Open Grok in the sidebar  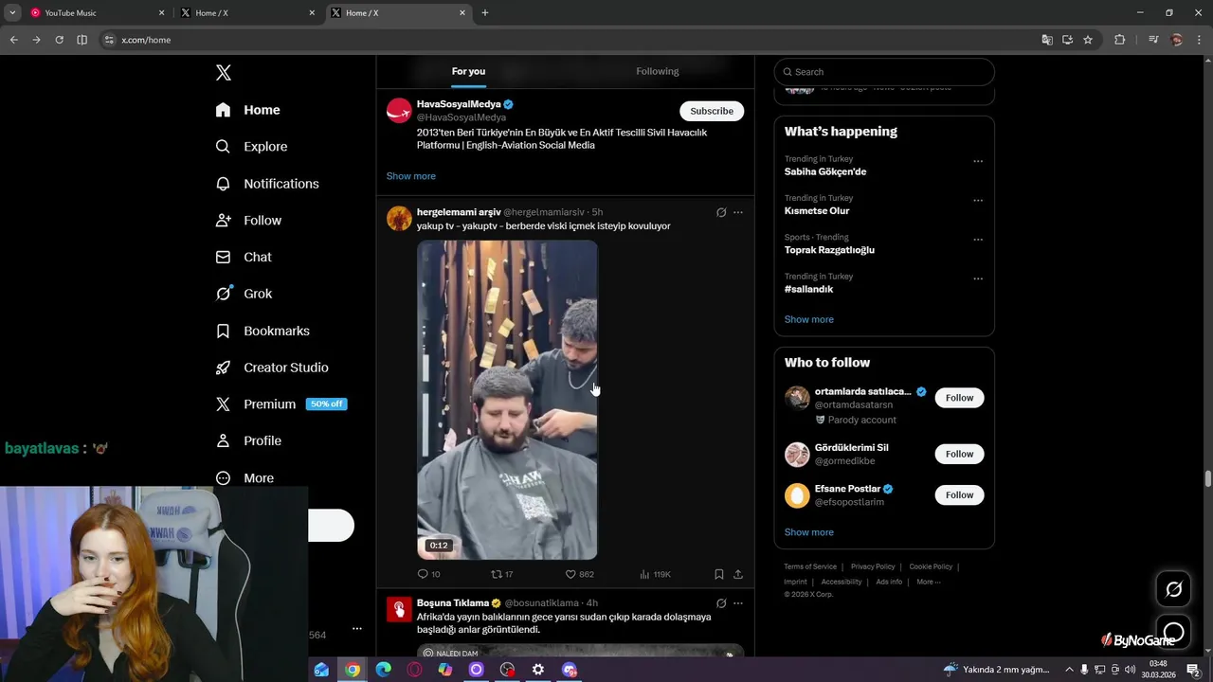[x=244, y=294]
